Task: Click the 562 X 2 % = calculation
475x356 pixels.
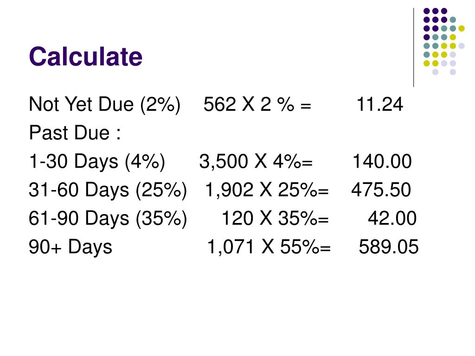Action: pyautogui.click(x=257, y=104)
